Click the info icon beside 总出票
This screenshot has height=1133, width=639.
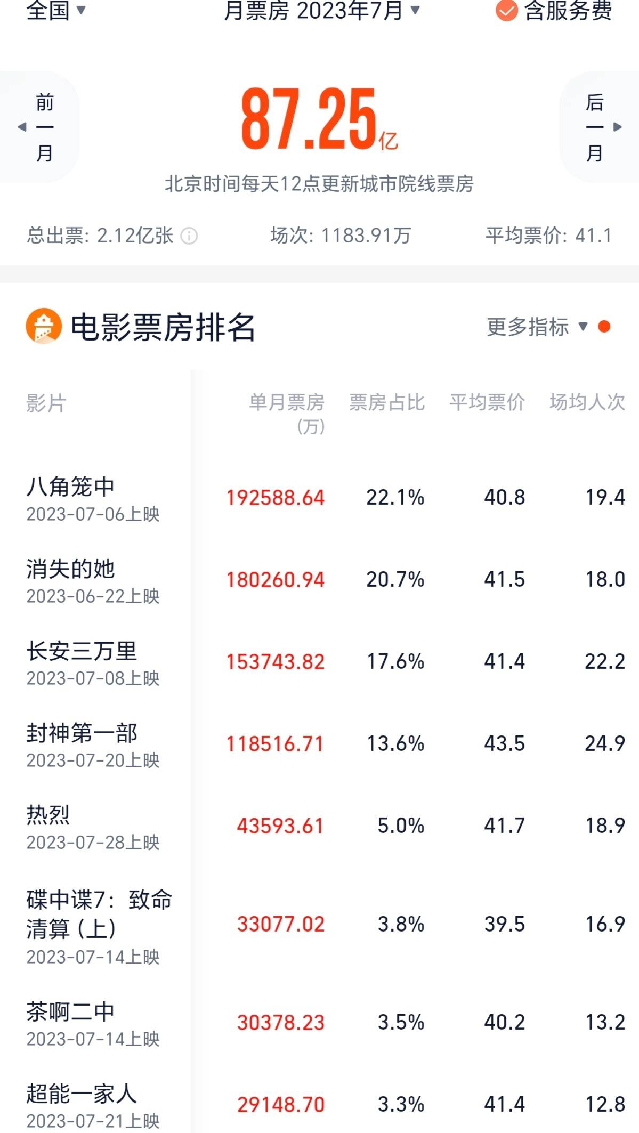click(189, 236)
